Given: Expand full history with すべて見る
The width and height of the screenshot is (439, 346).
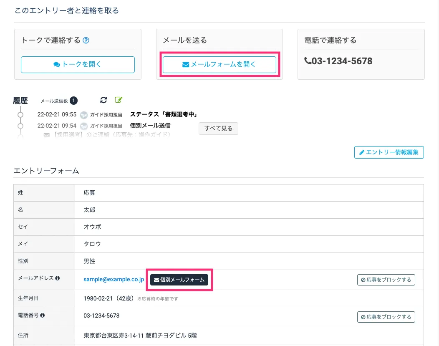Looking at the screenshot, I should pyautogui.click(x=218, y=129).
